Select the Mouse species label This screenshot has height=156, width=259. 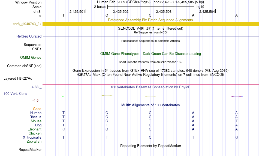36,121
